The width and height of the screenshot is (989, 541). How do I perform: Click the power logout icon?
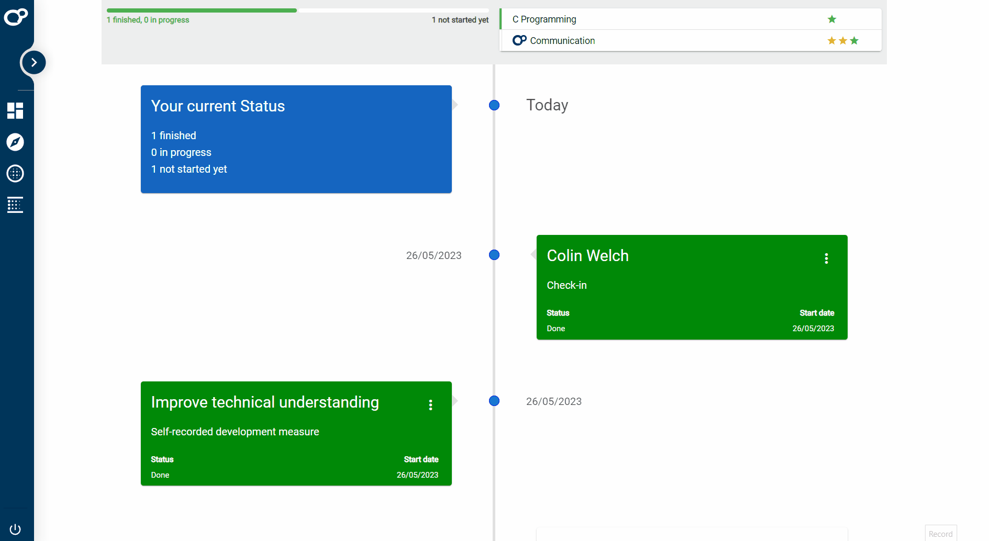pyautogui.click(x=15, y=529)
